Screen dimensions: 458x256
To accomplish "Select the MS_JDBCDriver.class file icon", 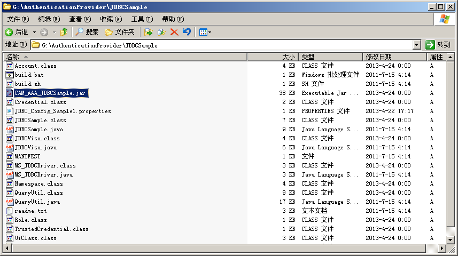I will (x=10, y=166).
